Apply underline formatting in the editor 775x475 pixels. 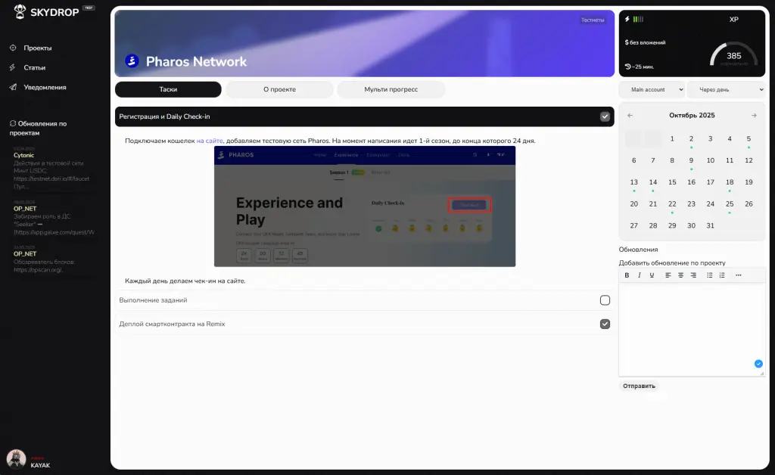(652, 275)
